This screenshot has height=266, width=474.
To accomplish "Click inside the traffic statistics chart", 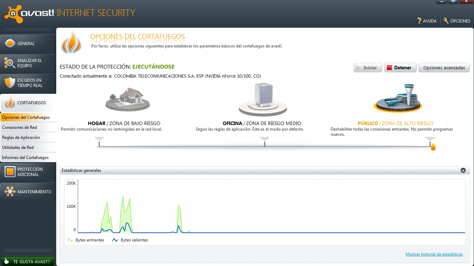I will 271,206.
